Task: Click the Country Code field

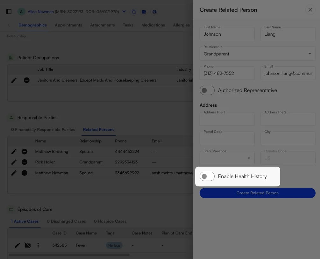Action: [x=288, y=158]
